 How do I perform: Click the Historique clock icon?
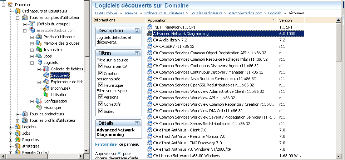tap(39, 107)
